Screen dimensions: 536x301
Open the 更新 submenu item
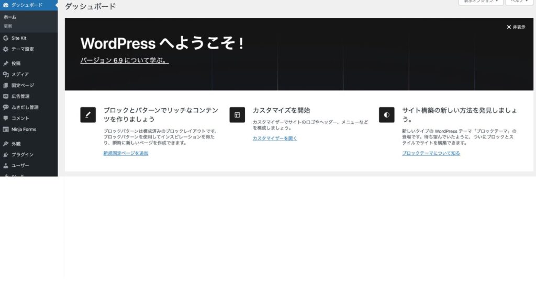(8, 26)
